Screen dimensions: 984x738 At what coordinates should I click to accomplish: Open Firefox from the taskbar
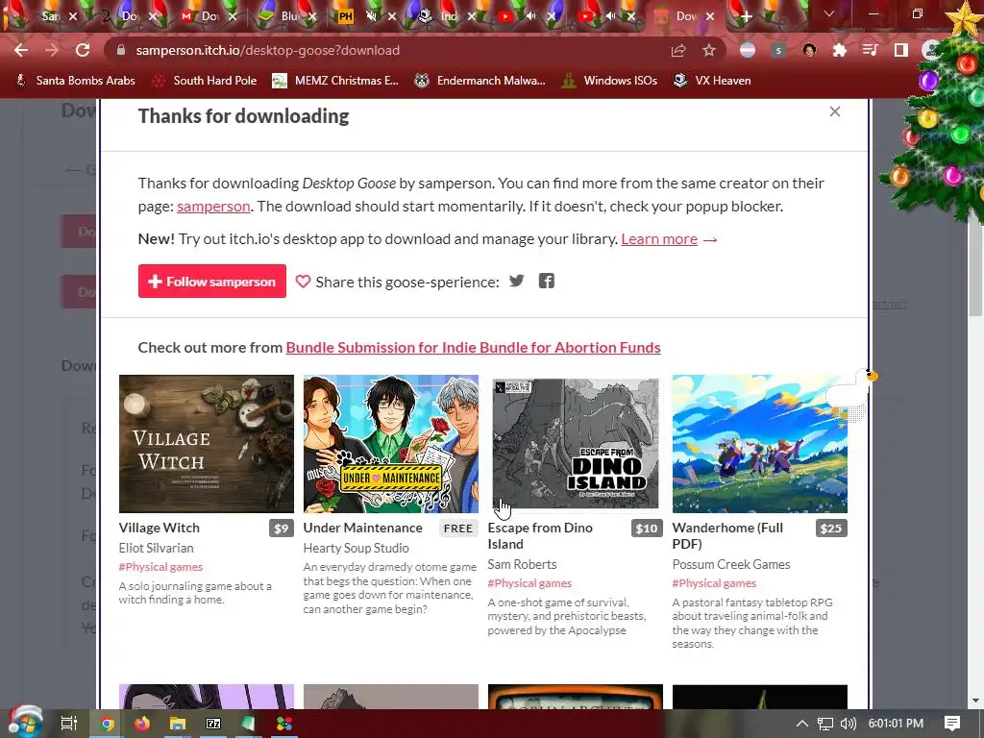[x=142, y=724]
